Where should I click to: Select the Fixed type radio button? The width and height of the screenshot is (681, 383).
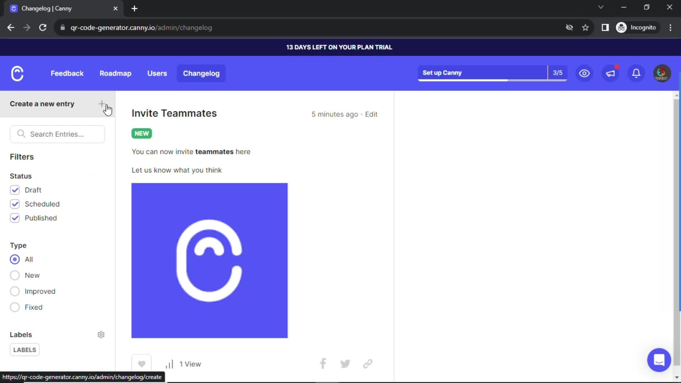pos(15,307)
